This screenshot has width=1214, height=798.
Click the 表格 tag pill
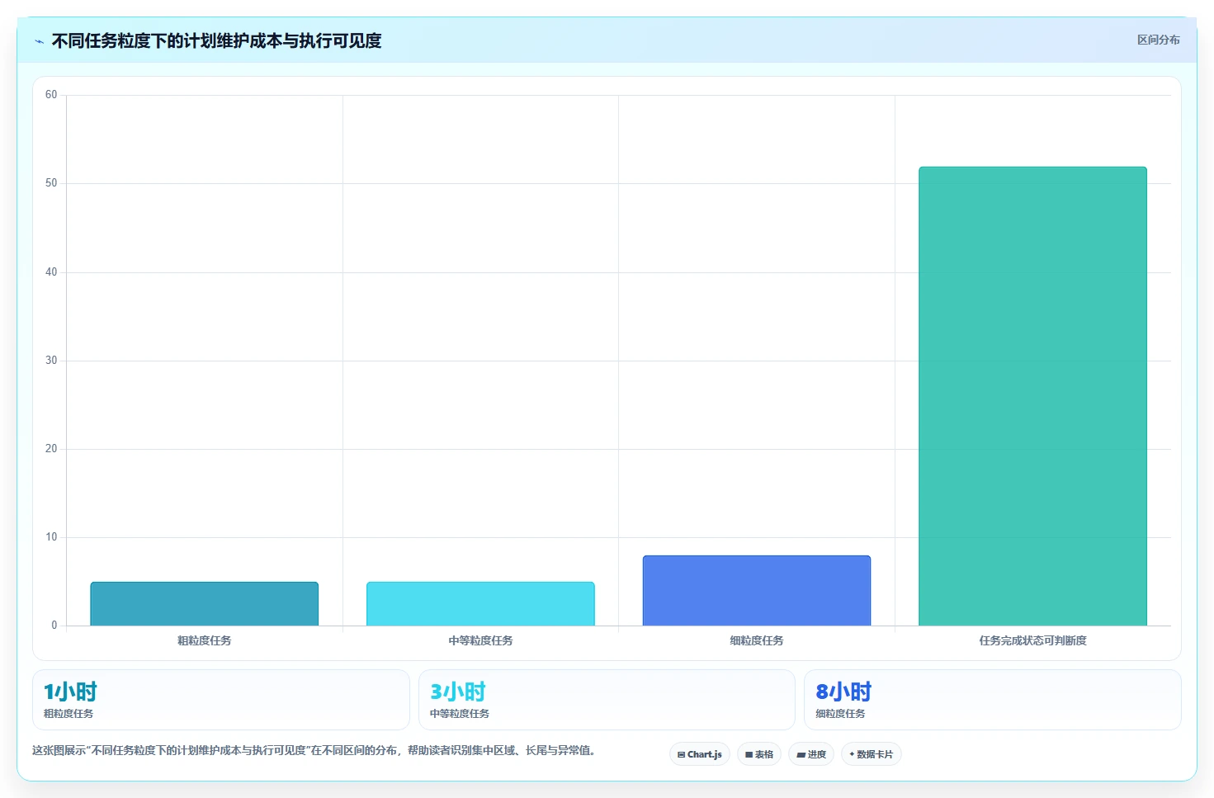759,754
